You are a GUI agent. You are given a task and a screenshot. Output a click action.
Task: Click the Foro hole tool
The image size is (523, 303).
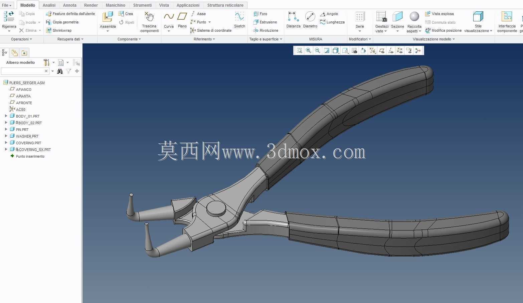(x=260, y=14)
